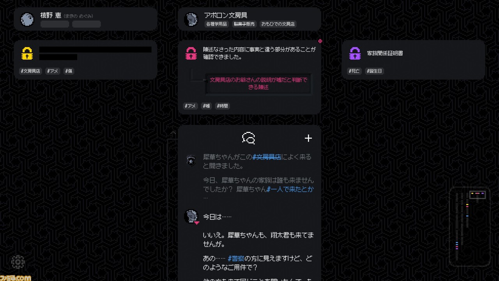Open the pink padlock testimony clue
Screen dimensions: 499x281
(x=191, y=53)
